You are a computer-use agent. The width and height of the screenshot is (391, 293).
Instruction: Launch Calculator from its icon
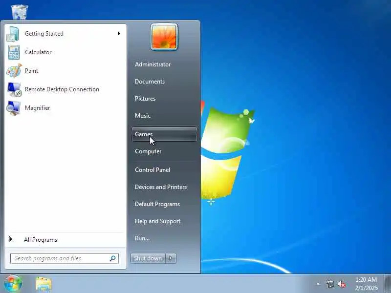coord(14,52)
